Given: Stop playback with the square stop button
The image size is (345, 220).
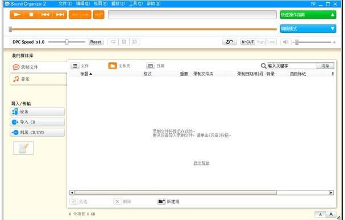Looking at the screenshot, I should (31, 15).
